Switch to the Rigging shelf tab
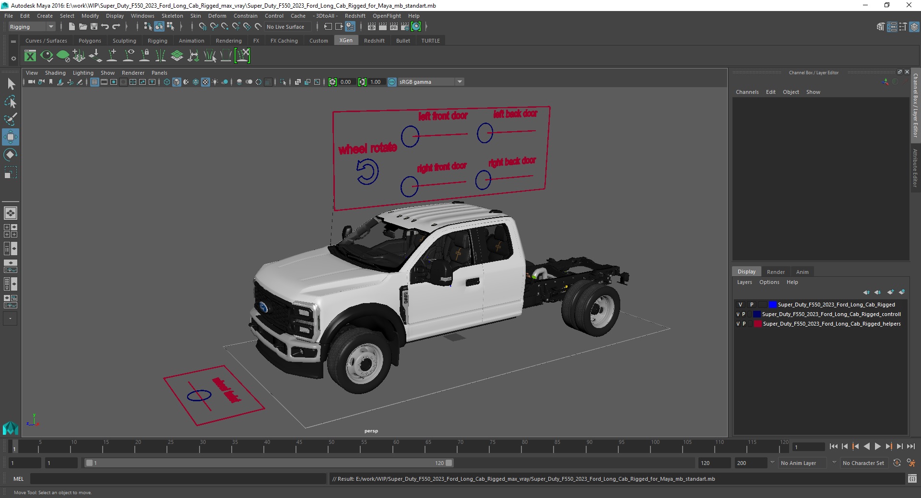 (157, 41)
